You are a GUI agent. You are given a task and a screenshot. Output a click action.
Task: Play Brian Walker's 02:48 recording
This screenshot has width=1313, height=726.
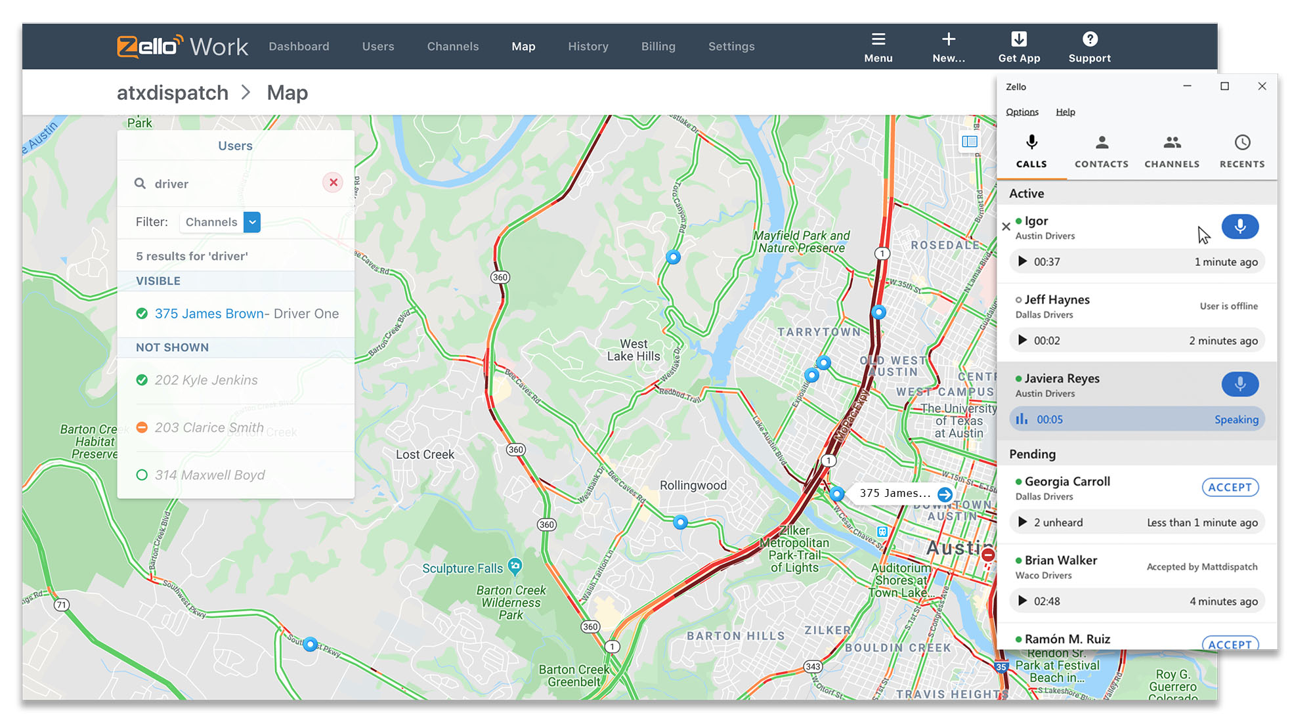(1022, 601)
